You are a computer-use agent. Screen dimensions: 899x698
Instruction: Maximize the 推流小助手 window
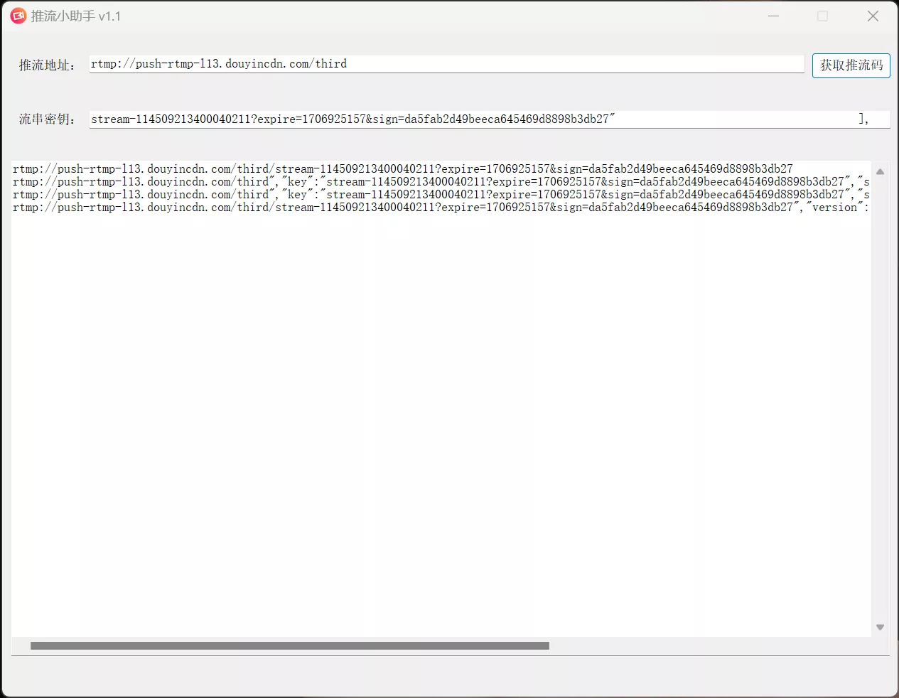(822, 16)
